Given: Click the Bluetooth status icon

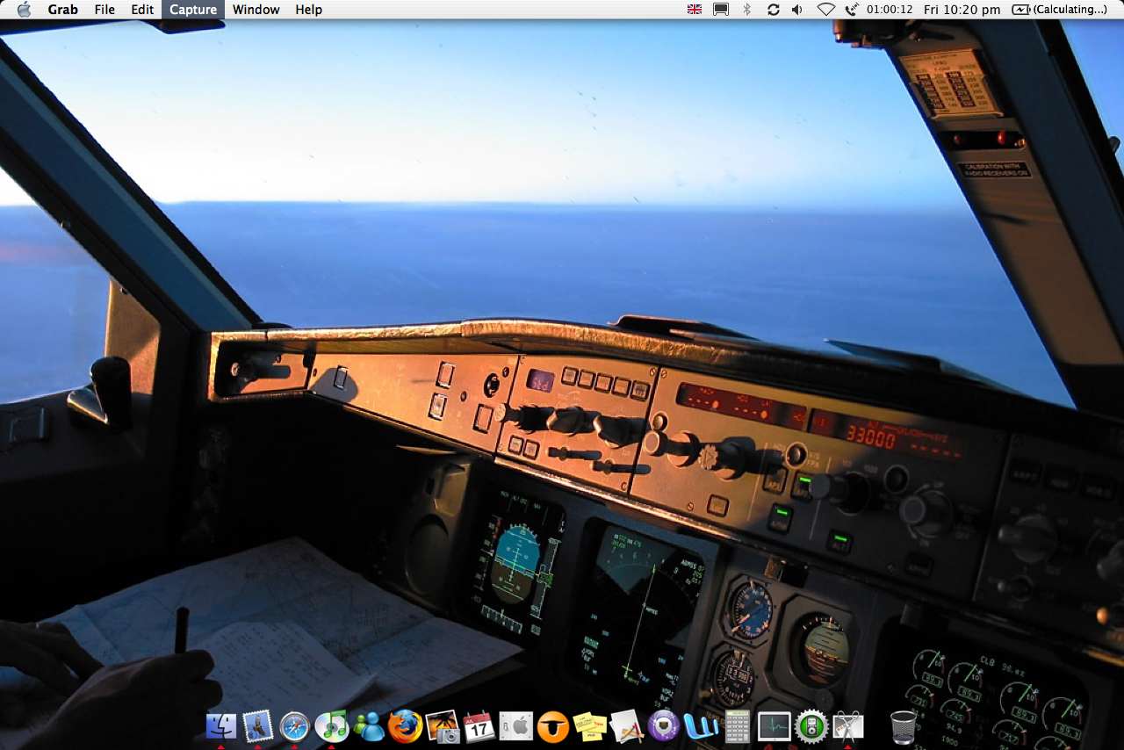Looking at the screenshot, I should 747,10.
